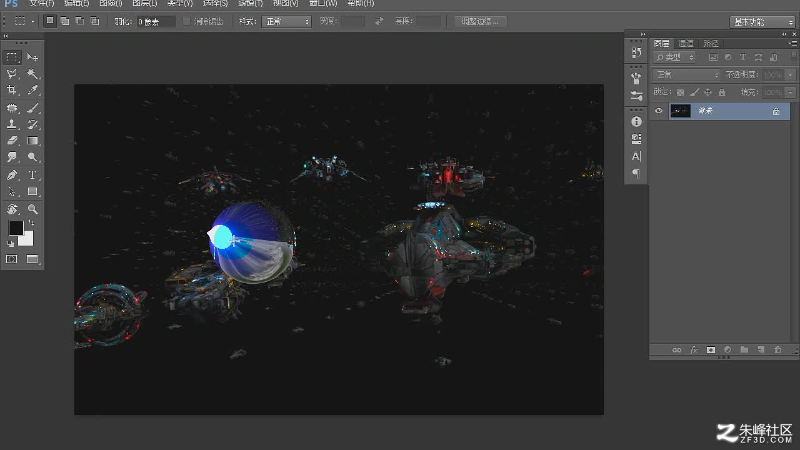Viewport: 800px width, 450px height.
Task: Open the 帮助(H) menu
Action: [361, 3]
